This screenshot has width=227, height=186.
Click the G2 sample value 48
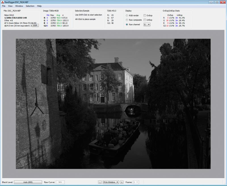(x=112, y=23)
